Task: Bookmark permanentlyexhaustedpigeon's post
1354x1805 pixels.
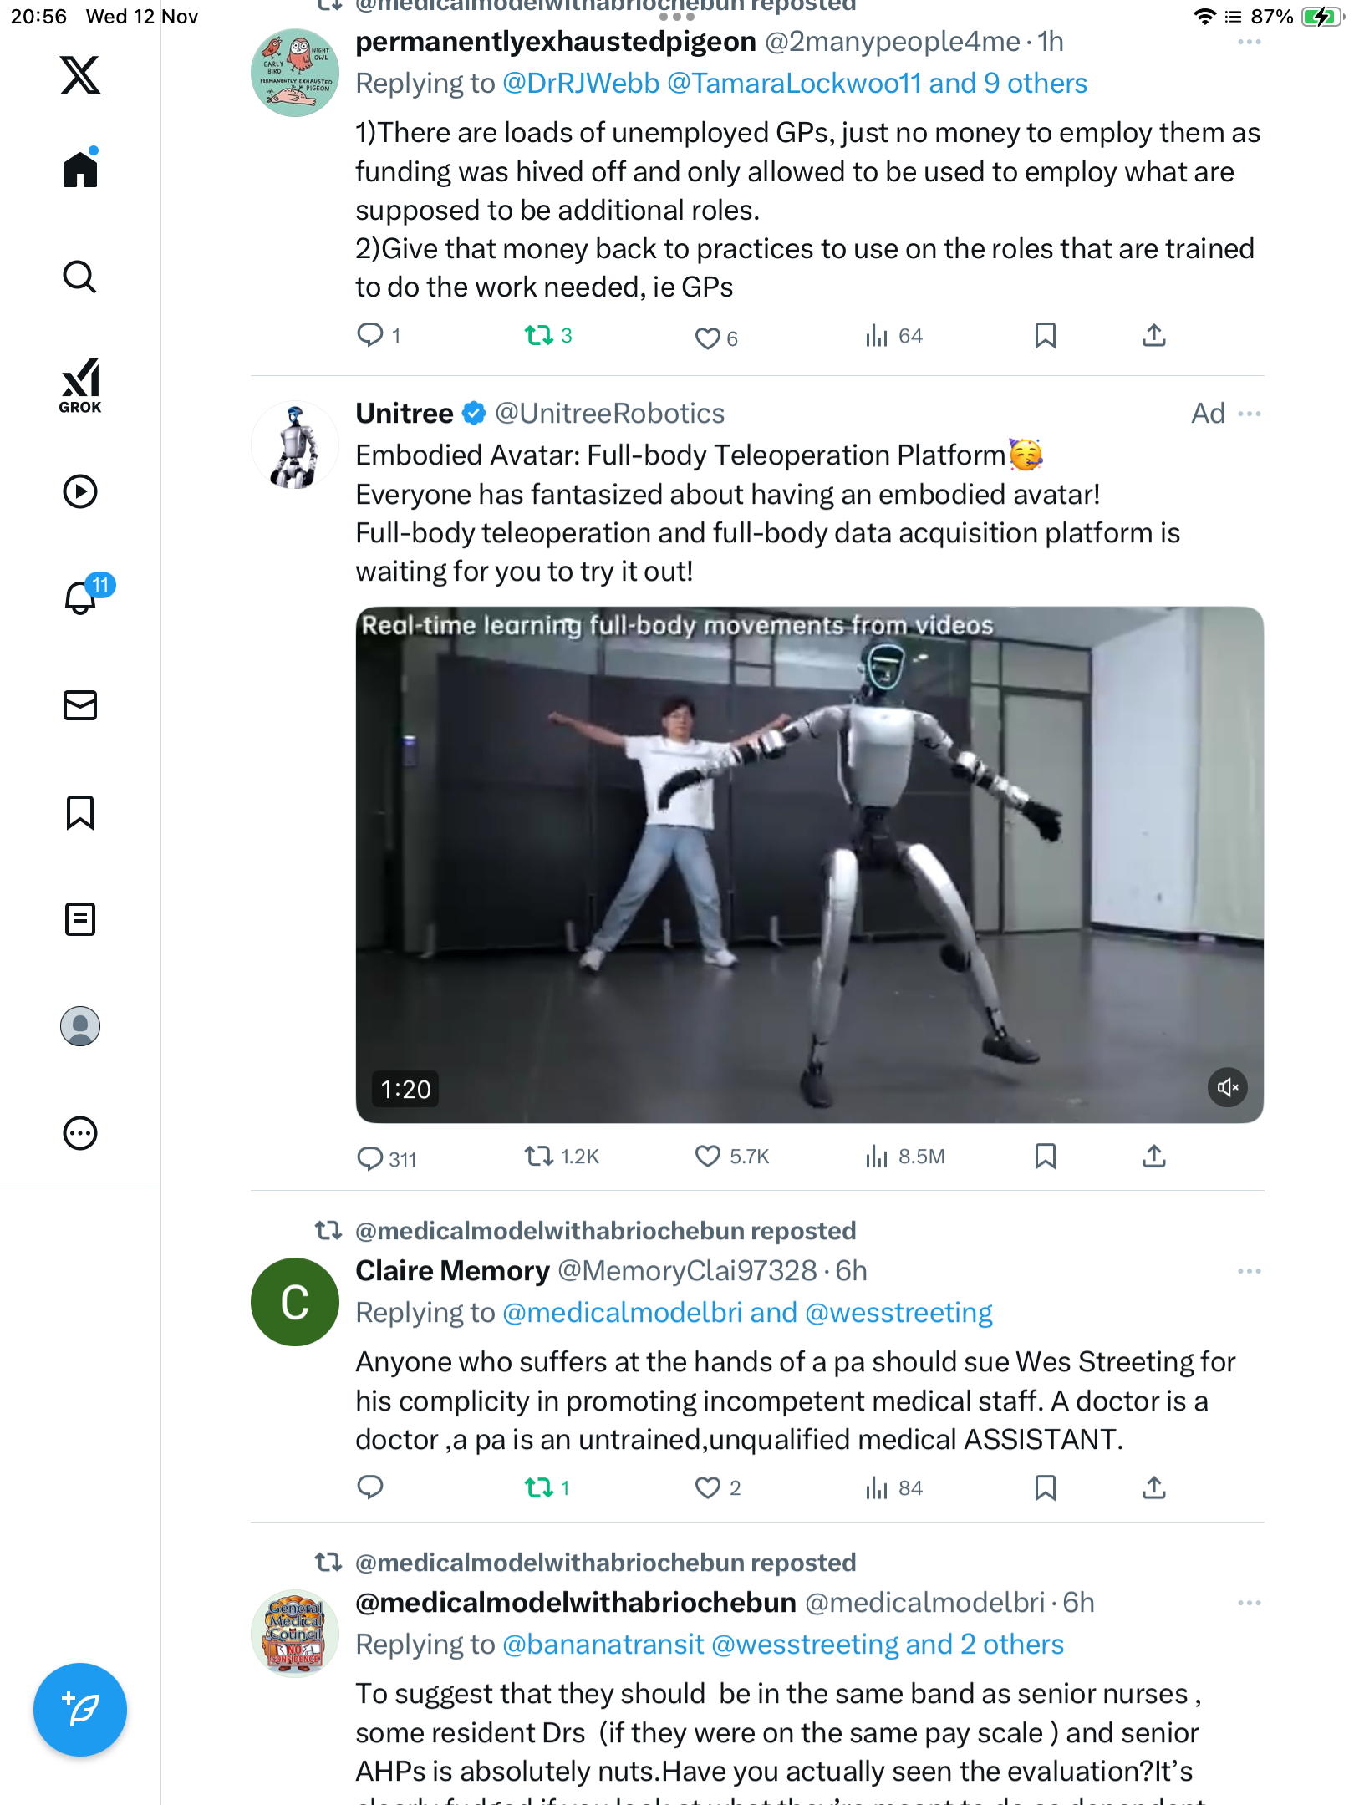Action: (1045, 336)
